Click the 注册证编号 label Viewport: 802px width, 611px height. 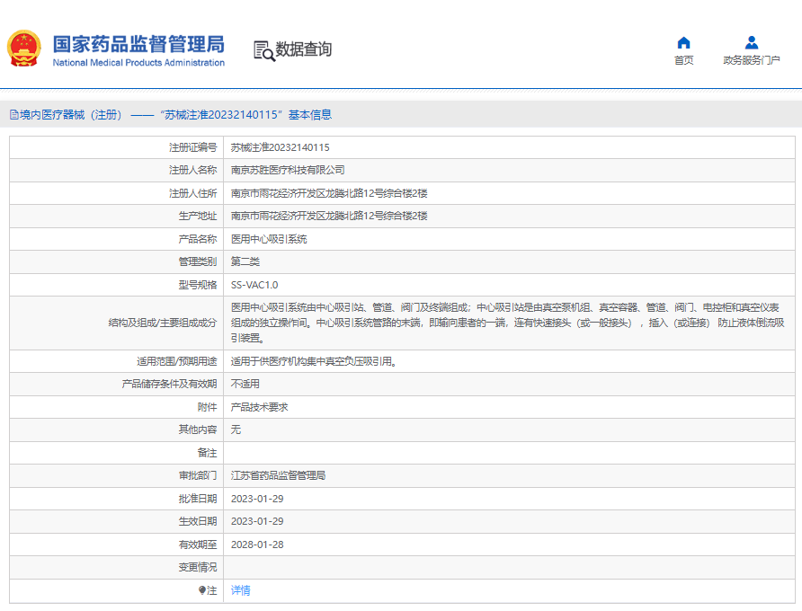click(x=192, y=147)
